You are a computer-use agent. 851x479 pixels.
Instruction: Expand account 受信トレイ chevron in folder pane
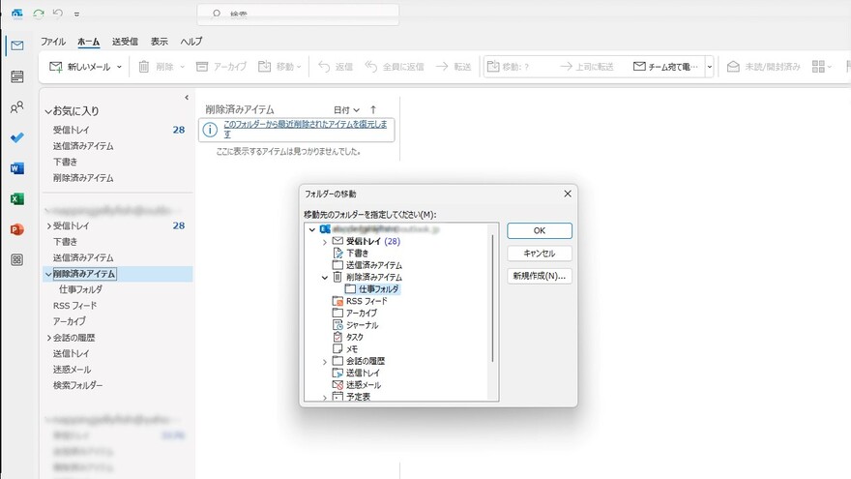point(48,225)
